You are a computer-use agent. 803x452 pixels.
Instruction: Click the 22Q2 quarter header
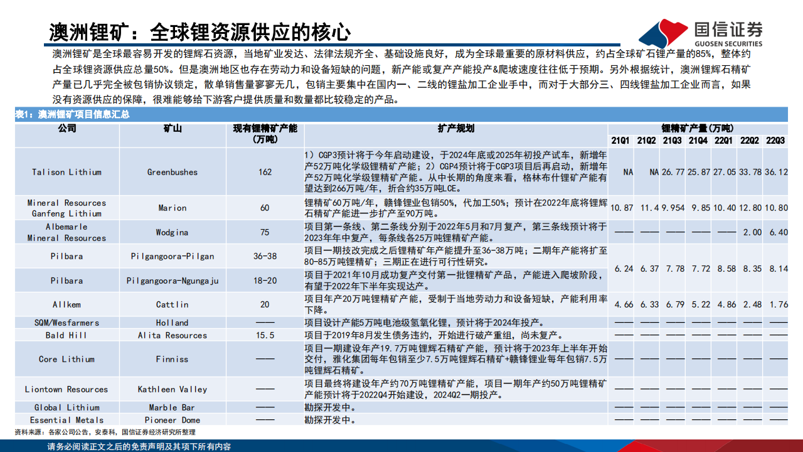[x=750, y=141]
